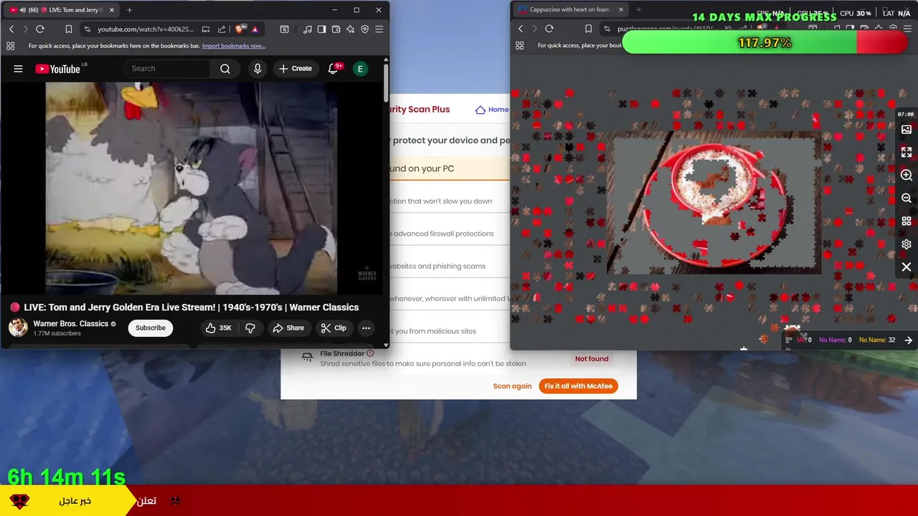Arrange puzzle pieces with the grid icon

point(907,221)
